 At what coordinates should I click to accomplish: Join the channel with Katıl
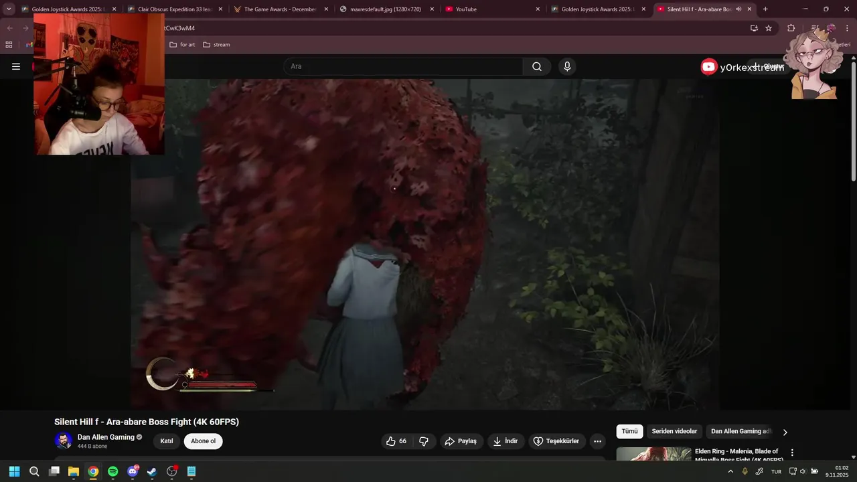click(167, 441)
